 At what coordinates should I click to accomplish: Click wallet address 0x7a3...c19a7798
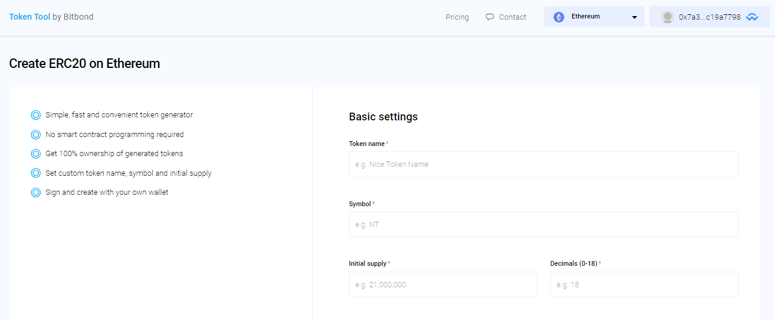click(710, 17)
